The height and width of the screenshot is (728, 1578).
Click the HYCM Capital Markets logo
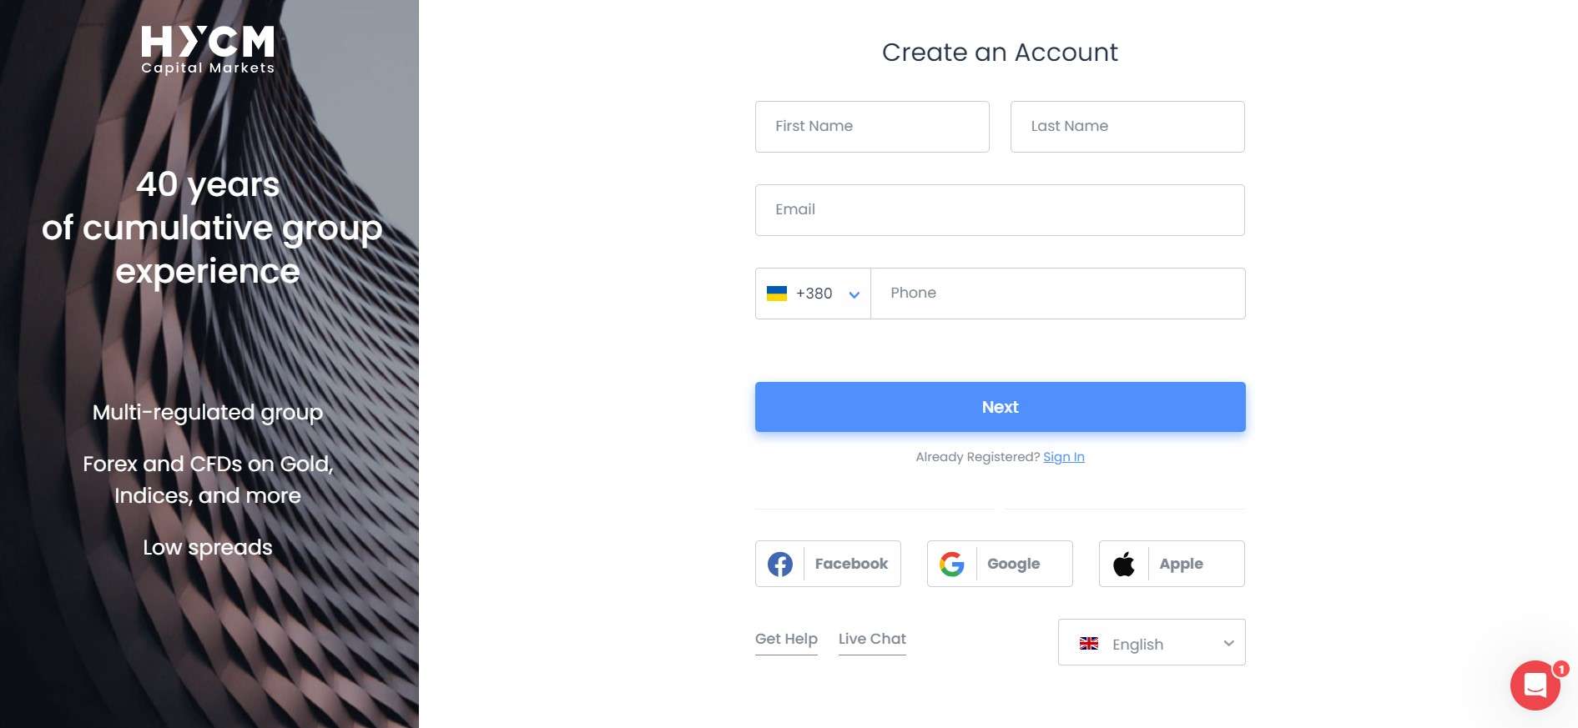click(x=208, y=50)
